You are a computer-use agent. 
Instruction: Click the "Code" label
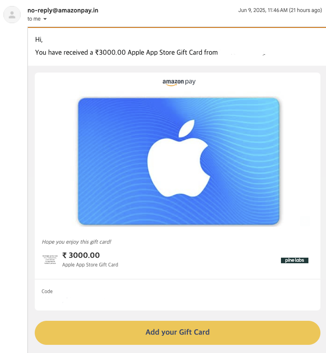tap(47, 291)
